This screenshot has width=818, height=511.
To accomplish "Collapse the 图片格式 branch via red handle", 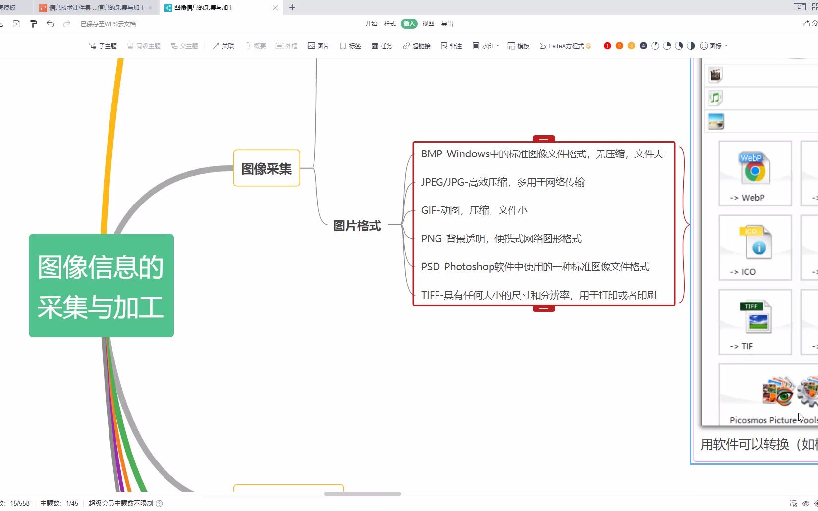I will (x=543, y=139).
